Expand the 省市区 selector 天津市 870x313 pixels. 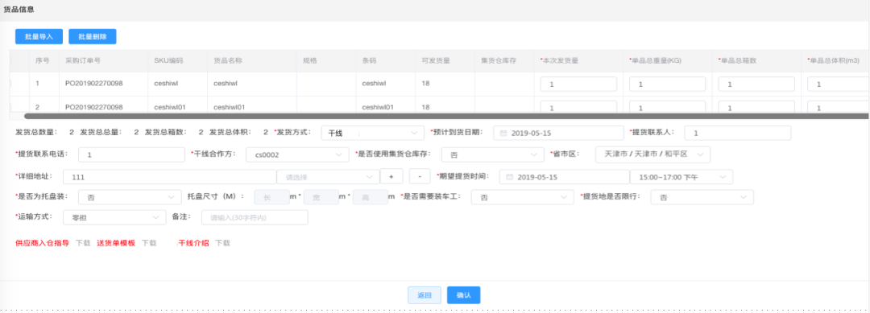pyautogui.click(x=652, y=154)
